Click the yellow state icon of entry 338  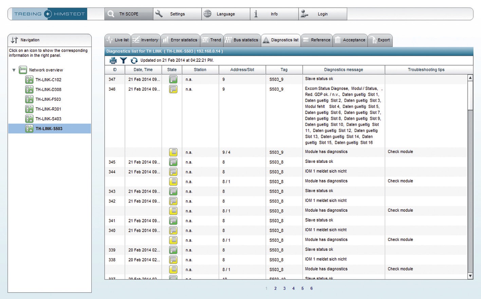click(173, 260)
